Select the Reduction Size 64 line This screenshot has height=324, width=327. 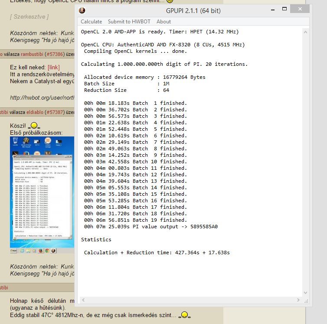(x=127, y=90)
